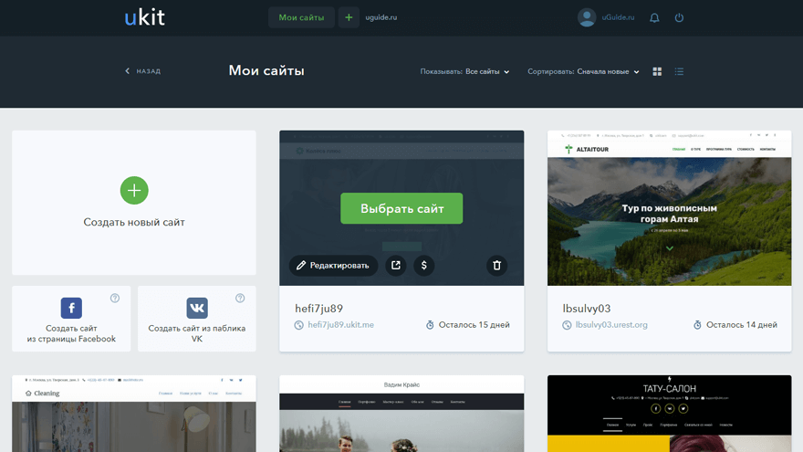Open the Altaitour site thumbnail
The image size is (803, 452).
(x=670, y=208)
